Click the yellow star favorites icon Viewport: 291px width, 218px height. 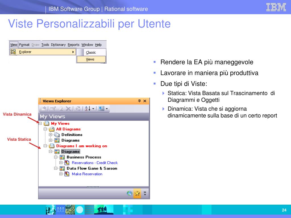coord(137,193)
